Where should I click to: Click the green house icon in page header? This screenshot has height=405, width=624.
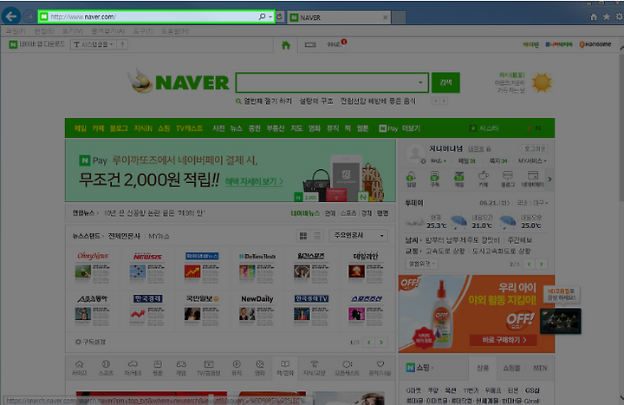click(x=286, y=45)
